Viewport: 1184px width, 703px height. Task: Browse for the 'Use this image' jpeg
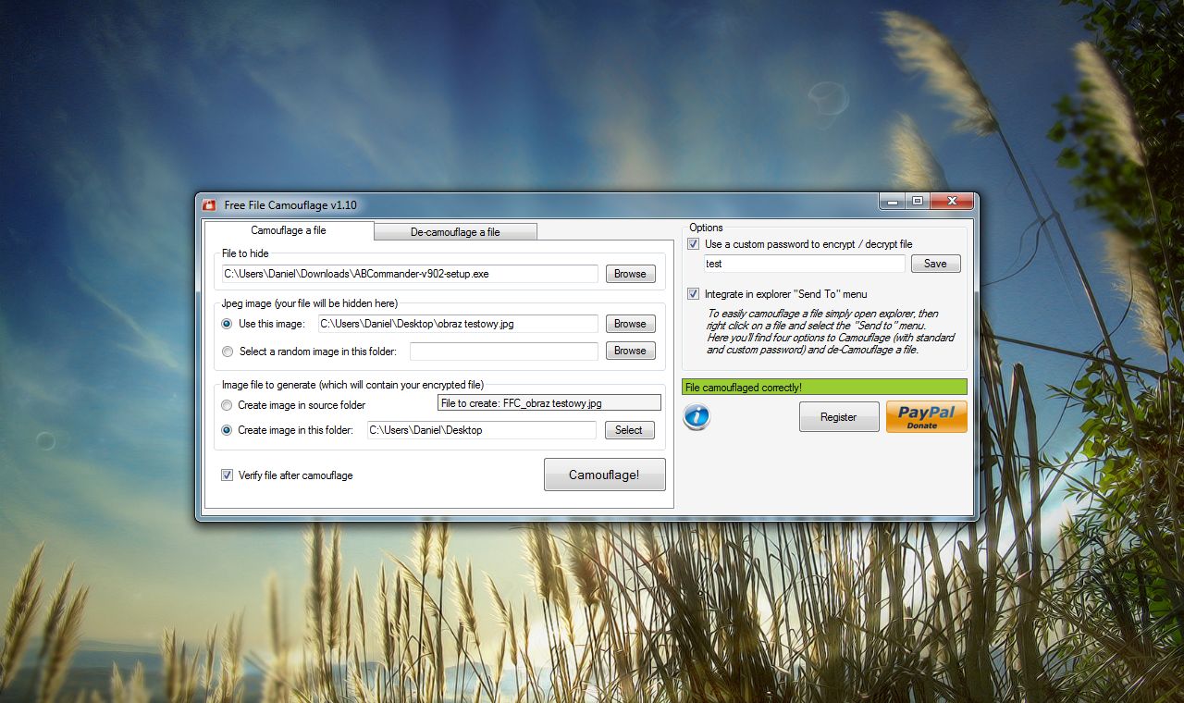point(630,324)
